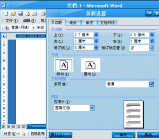The width and height of the screenshot is (159, 139).
Task: Click the horizontal ruler in Word window
Action: [x=31, y=36]
